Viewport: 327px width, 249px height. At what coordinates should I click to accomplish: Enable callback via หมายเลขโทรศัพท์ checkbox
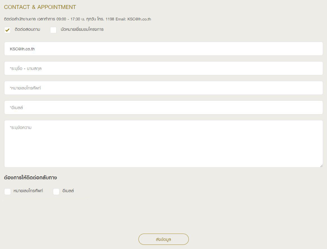(x=8, y=192)
